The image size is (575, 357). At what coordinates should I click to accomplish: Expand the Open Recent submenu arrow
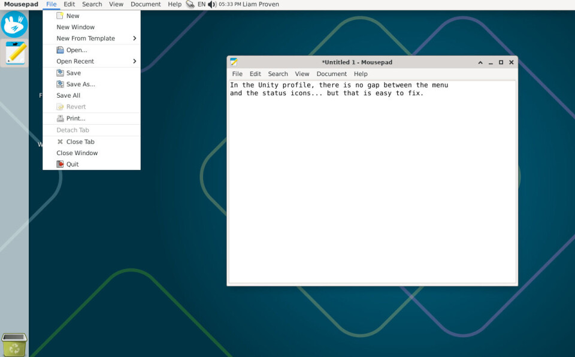(x=135, y=61)
